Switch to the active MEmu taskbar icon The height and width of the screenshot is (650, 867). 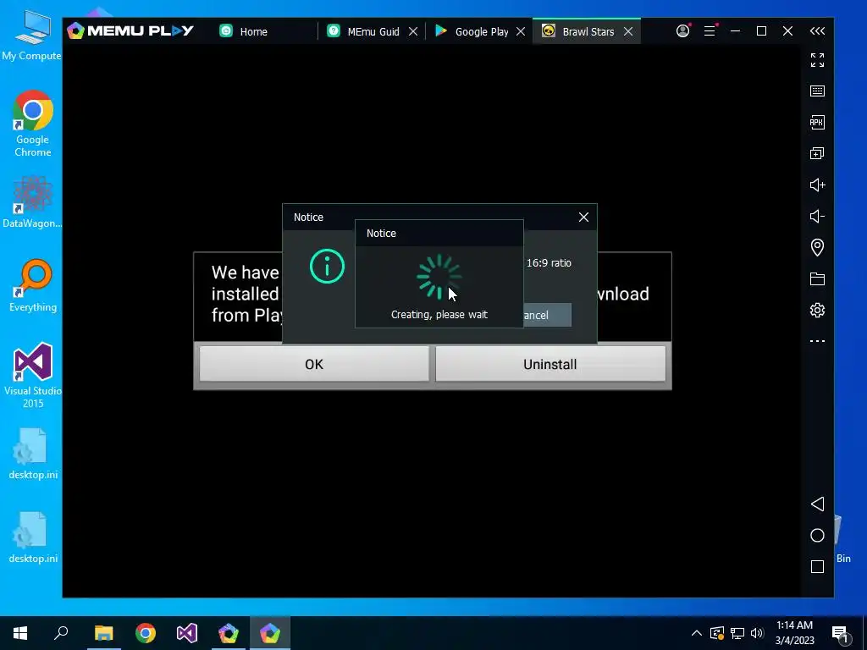270,633
